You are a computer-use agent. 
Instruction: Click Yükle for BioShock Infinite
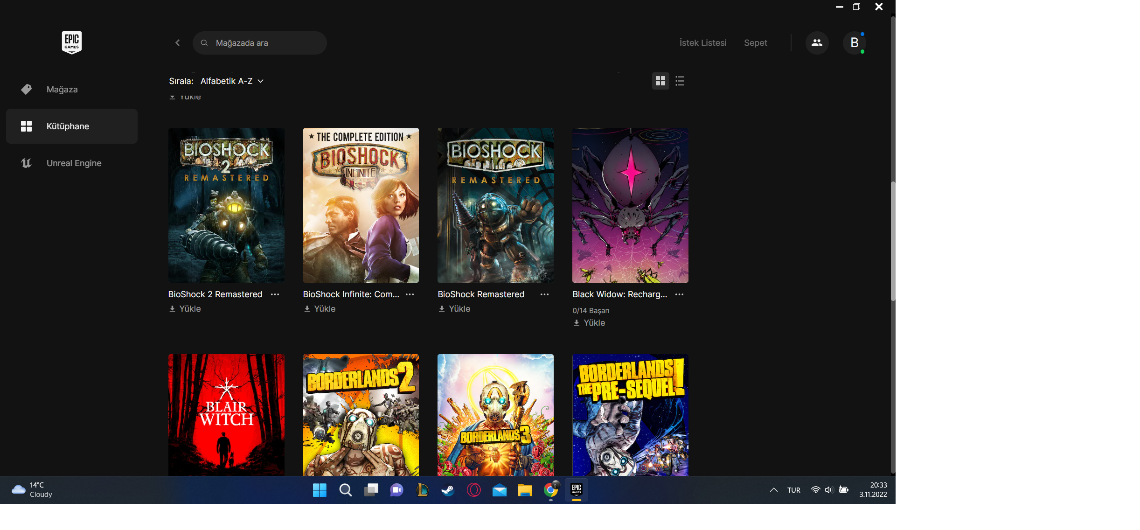point(320,309)
